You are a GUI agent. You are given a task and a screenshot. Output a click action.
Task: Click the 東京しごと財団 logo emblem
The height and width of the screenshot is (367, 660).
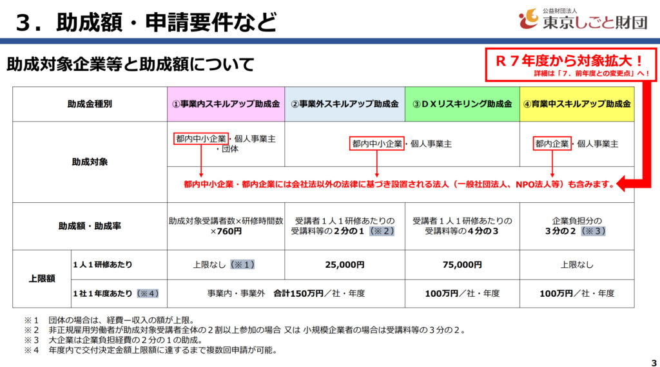click(x=529, y=19)
